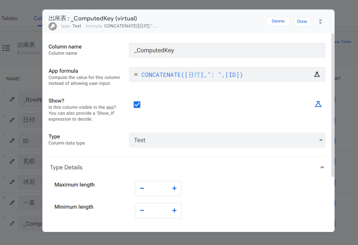Click the list icon beside 出席表 table
Viewport: 358px width, 245px height.
click(6, 48)
